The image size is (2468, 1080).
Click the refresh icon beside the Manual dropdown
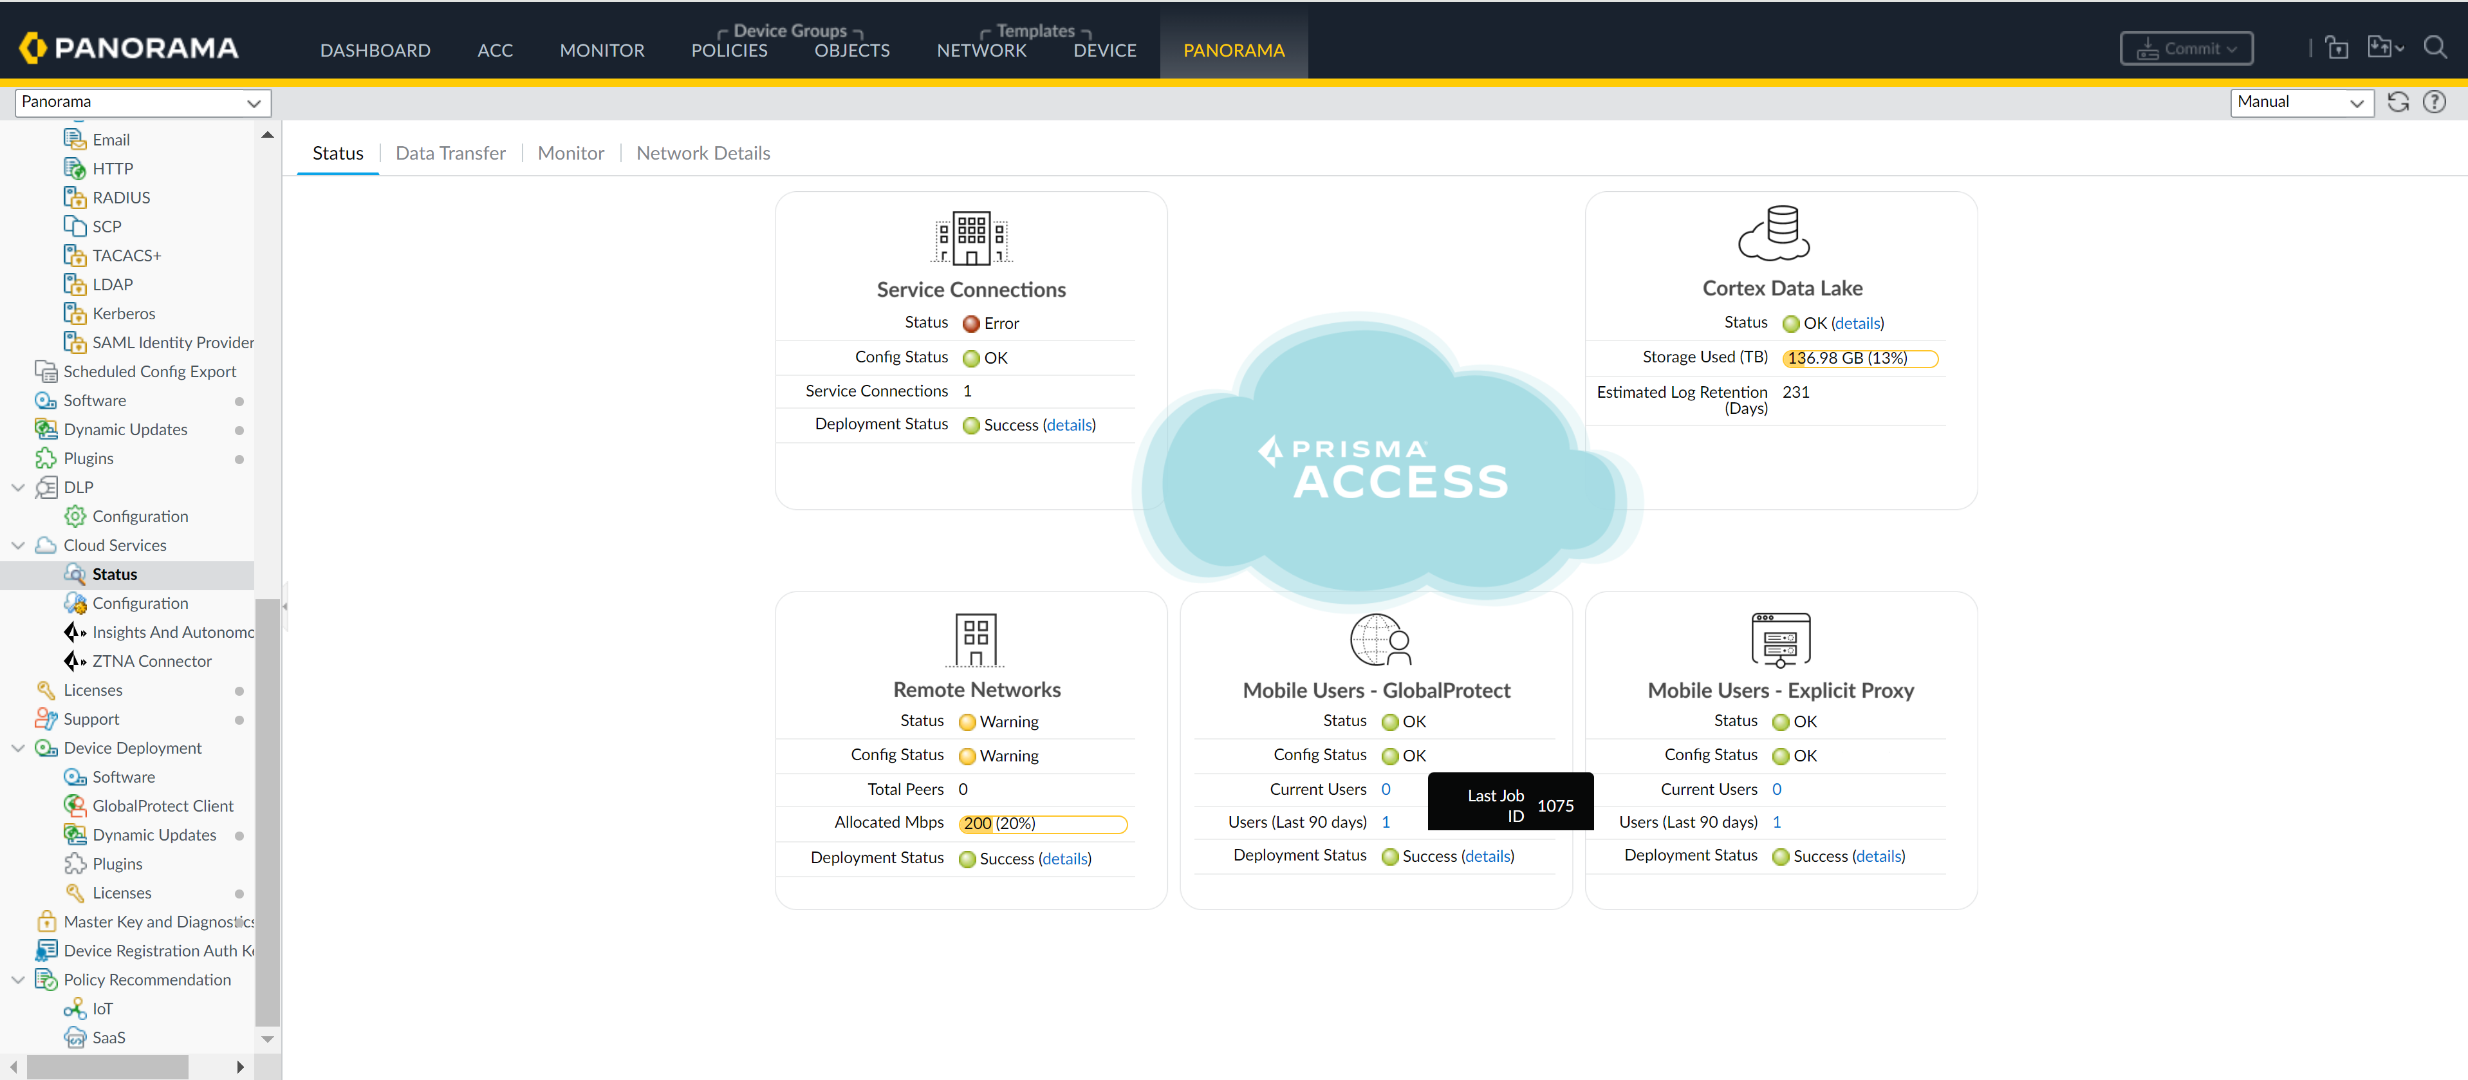pos(2398,102)
